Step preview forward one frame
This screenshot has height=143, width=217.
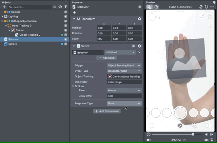pos(212,135)
